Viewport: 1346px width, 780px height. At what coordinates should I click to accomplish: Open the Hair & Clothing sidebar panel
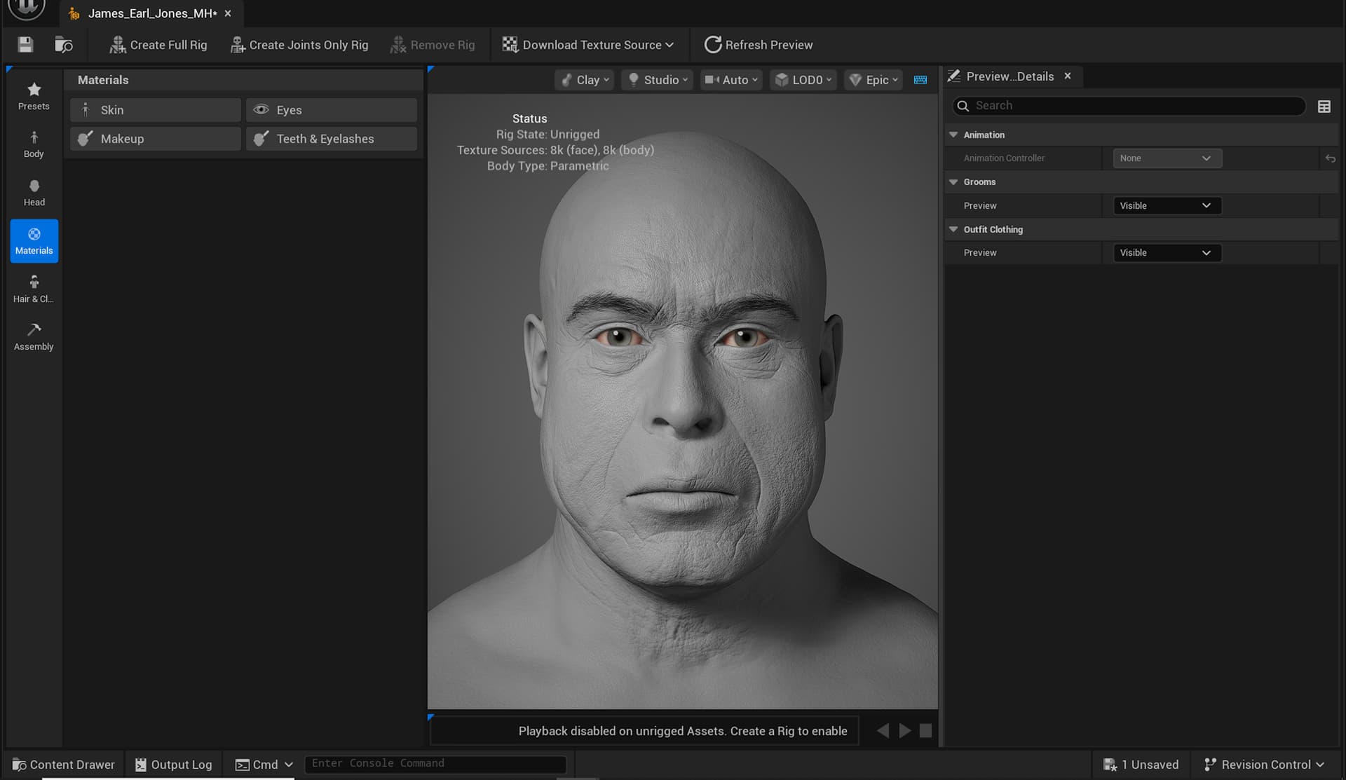(x=34, y=289)
